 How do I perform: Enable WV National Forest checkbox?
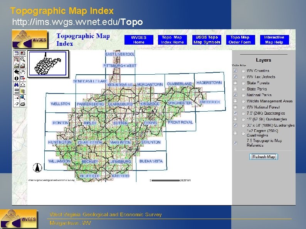point(235,107)
